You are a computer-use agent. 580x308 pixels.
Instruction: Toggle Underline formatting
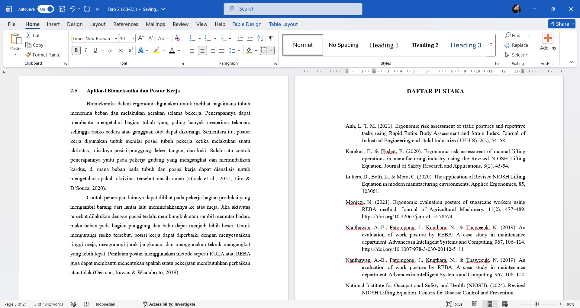tap(95, 50)
